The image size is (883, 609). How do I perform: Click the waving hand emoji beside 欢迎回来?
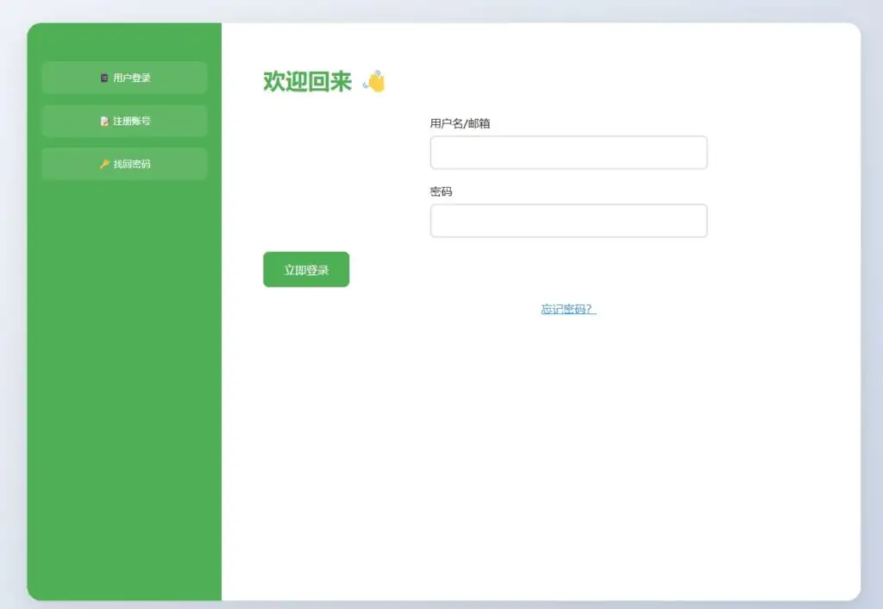coord(373,81)
